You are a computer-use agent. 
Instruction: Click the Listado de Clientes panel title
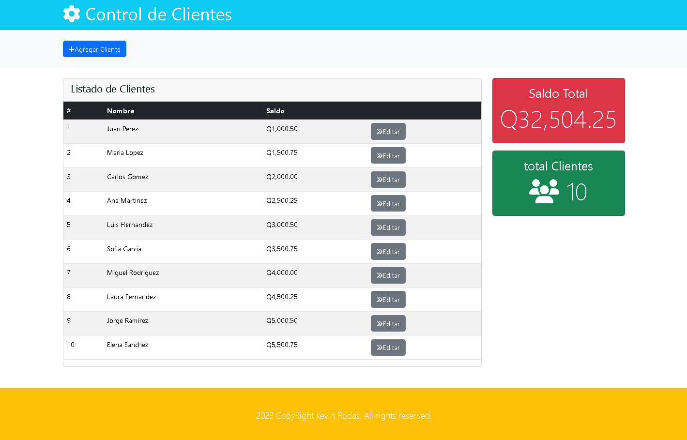tap(112, 89)
